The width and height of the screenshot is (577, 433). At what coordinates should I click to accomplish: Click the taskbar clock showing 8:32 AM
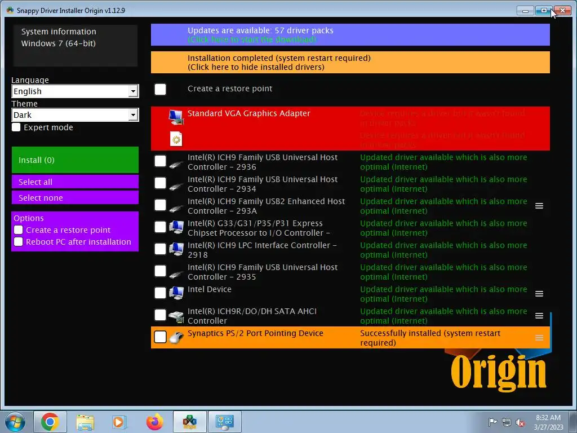click(548, 422)
